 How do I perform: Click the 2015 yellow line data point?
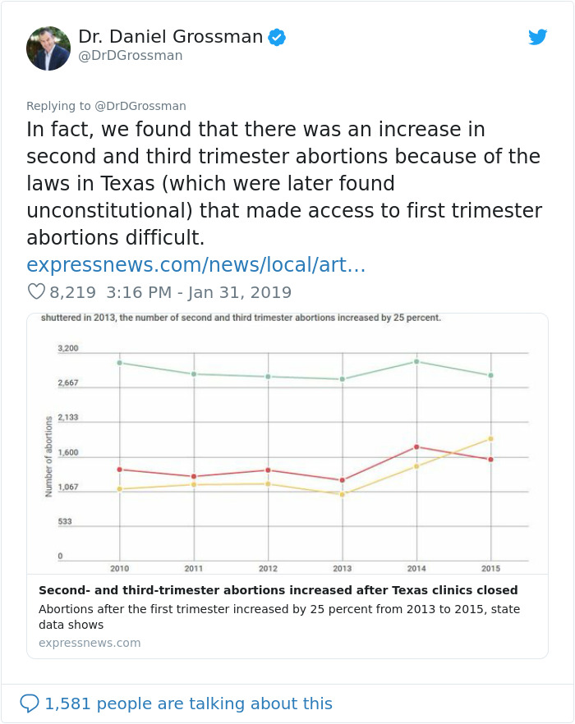point(490,438)
